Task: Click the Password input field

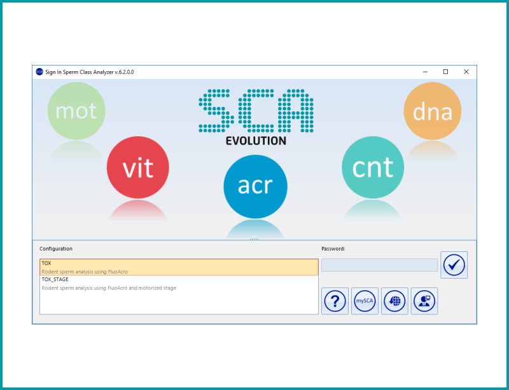Action: coord(379,265)
